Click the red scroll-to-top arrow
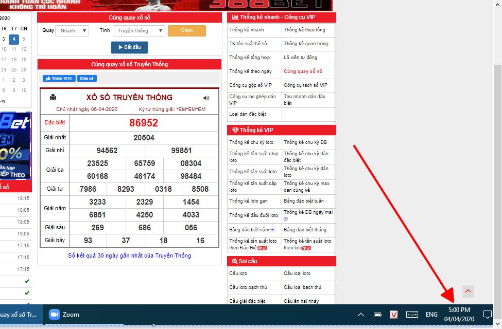This screenshot has width=502, height=329. click(x=468, y=291)
